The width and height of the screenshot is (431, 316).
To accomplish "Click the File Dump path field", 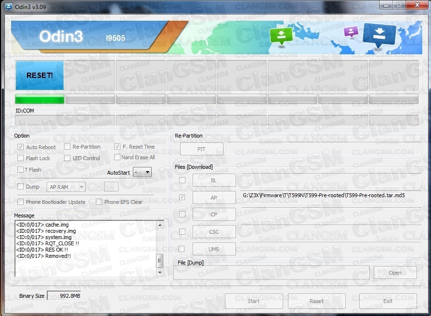I will [x=272, y=273].
